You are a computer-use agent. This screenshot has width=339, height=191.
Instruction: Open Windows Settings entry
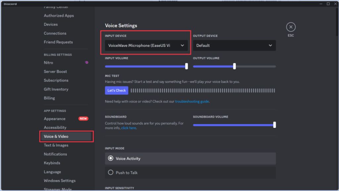click(x=60, y=181)
